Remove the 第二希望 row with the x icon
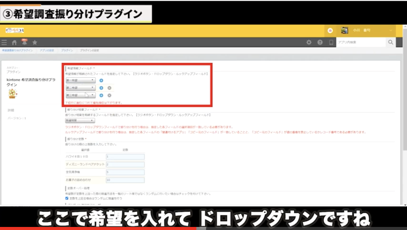 pos(109,88)
